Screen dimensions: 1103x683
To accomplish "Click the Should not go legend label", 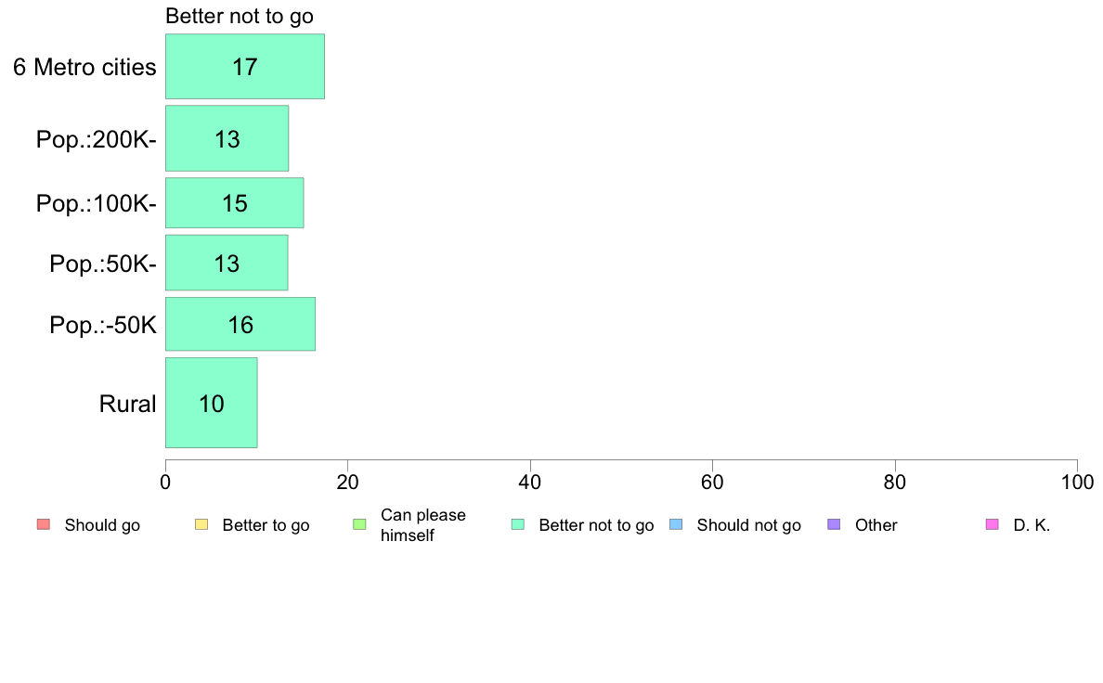I will click(x=749, y=525).
